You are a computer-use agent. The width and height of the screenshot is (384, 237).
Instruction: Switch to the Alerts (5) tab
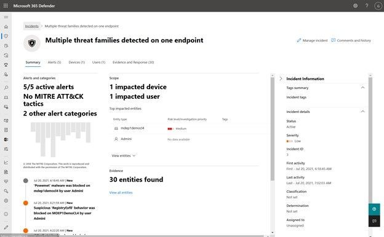pos(54,63)
